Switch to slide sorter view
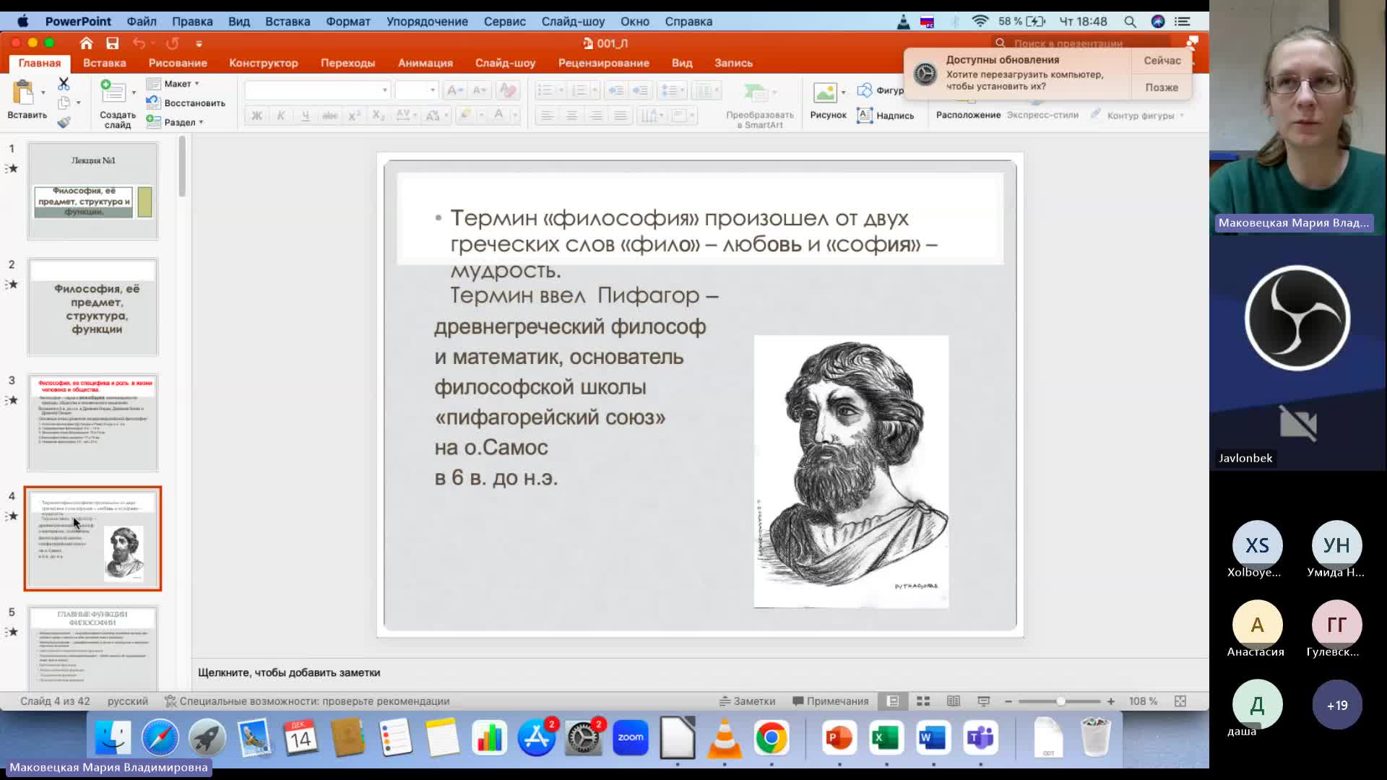The height and width of the screenshot is (780, 1387). pos(922,701)
